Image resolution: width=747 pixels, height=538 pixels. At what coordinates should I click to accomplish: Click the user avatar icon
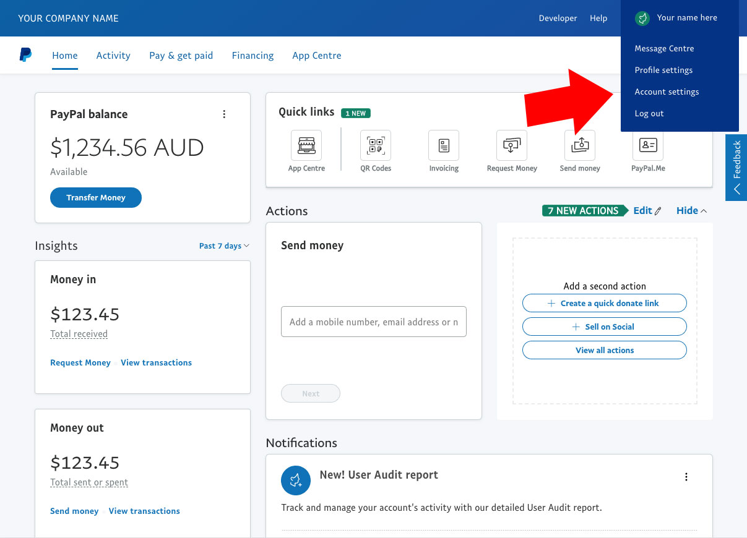(x=642, y=18)
